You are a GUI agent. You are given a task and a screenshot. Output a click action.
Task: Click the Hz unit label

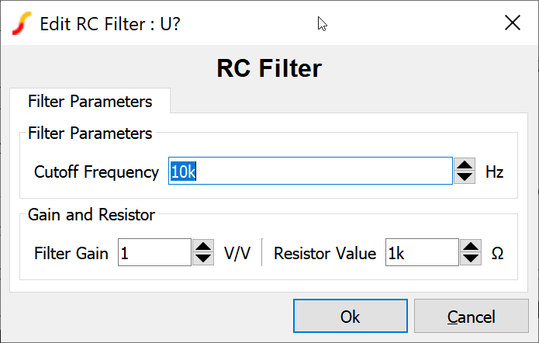point(495,172)
